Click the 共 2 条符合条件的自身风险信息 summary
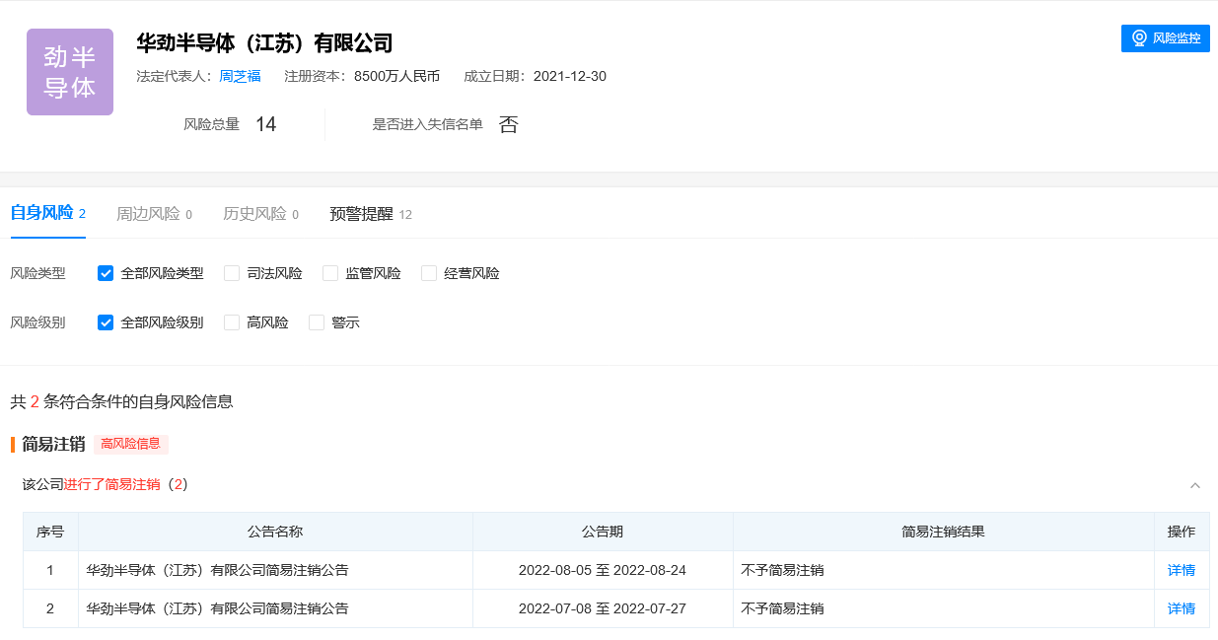This screenshot has height=640, width=1218. pos(121,401)
